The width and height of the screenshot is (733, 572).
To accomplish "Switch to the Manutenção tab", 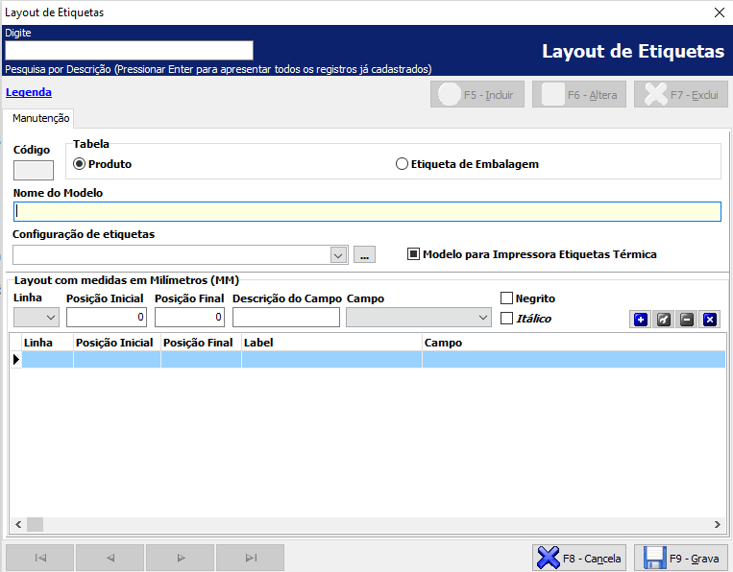I will [40, 118].
